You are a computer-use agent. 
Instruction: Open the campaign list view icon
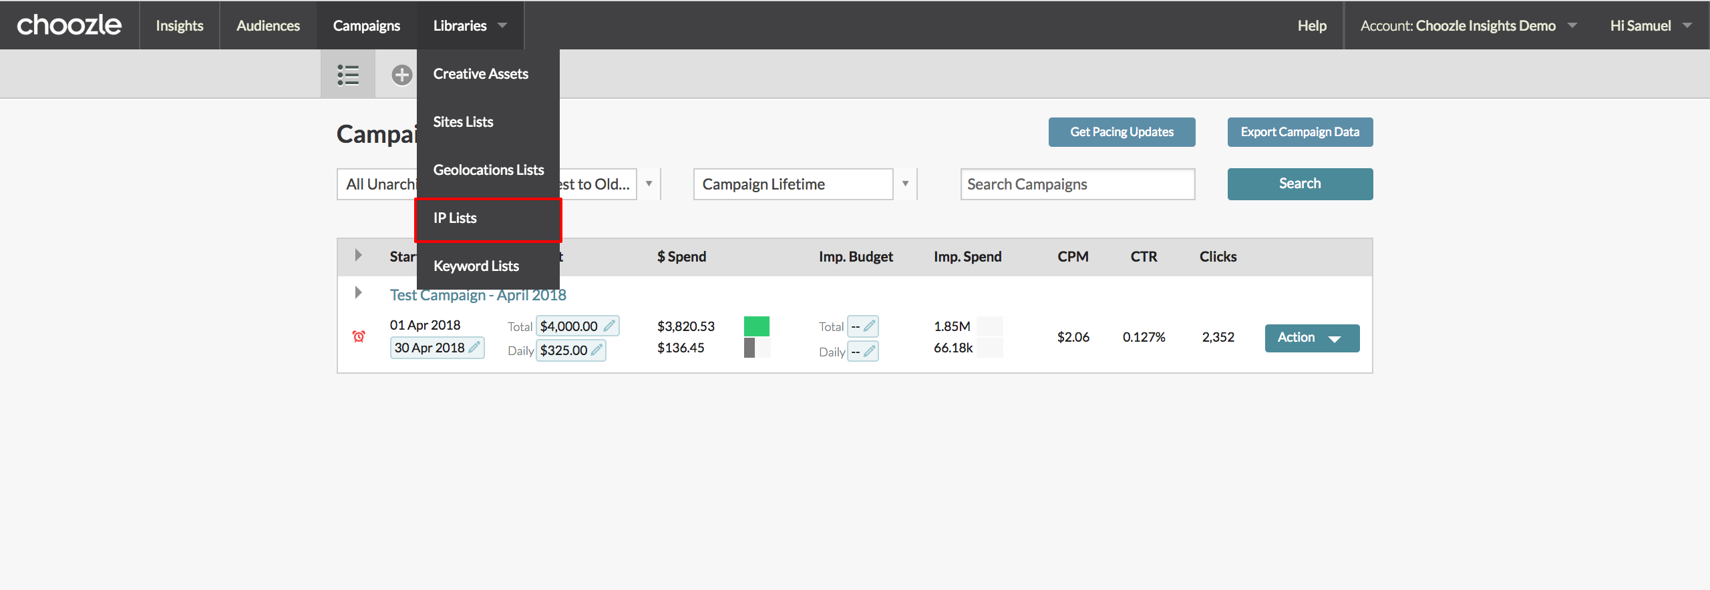(348, 75)
